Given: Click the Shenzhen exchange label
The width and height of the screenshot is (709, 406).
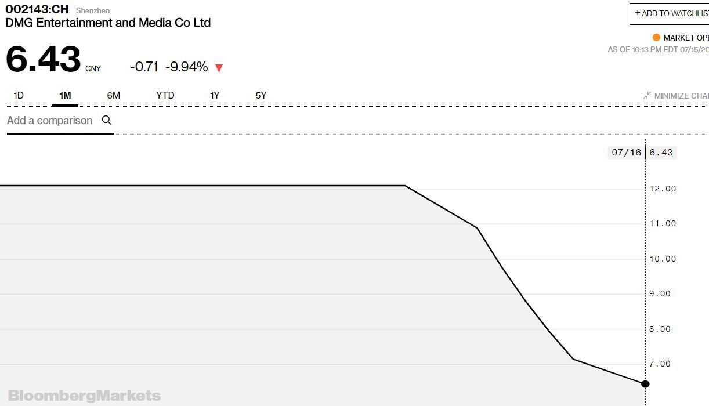Looking at the screenshot, I should [93, 10].
